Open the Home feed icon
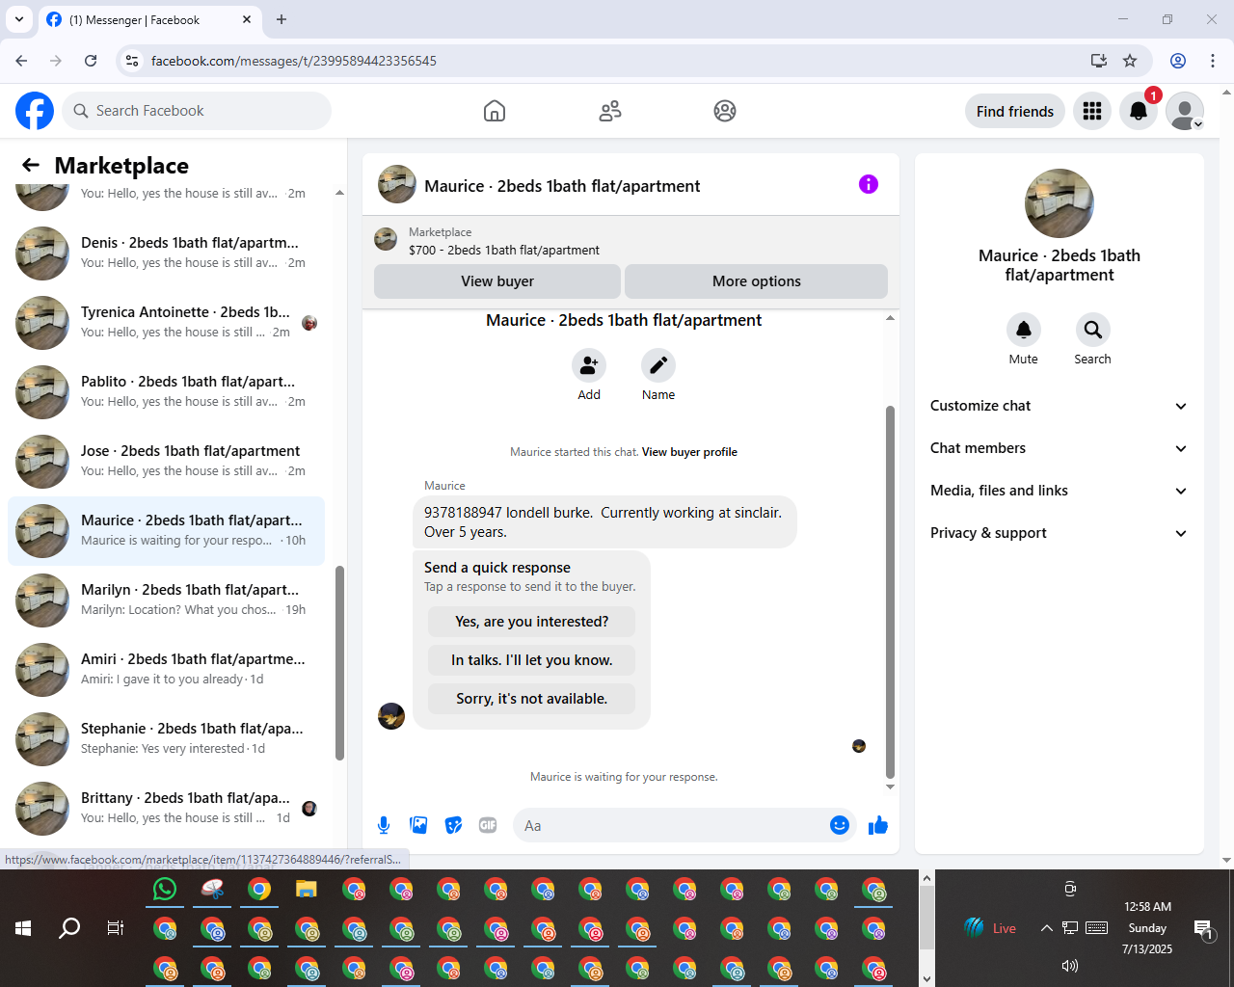This screenshot has height=987, width=1234. coord(495,111)
